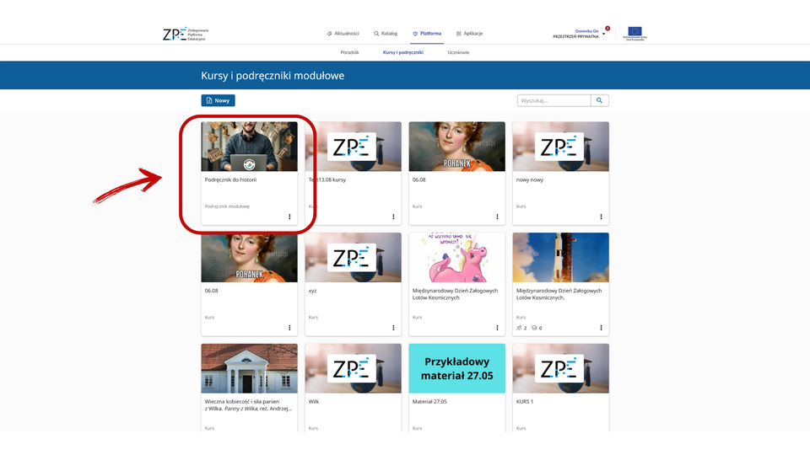This screenshot has width=810, height=455.
Task: Open options menu for first-row 06.08 course
Action: click(497, 217)
